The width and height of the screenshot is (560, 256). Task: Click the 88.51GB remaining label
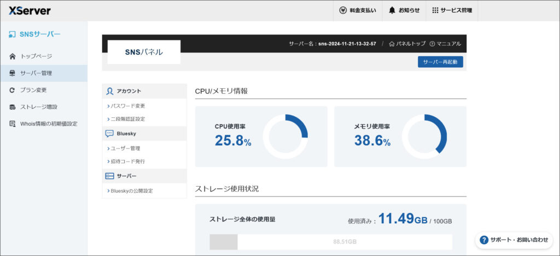345,242
